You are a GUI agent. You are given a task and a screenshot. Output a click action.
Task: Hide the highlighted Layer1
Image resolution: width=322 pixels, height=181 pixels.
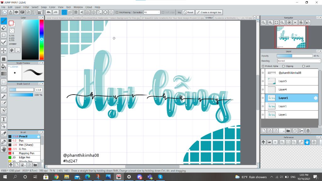263,98
